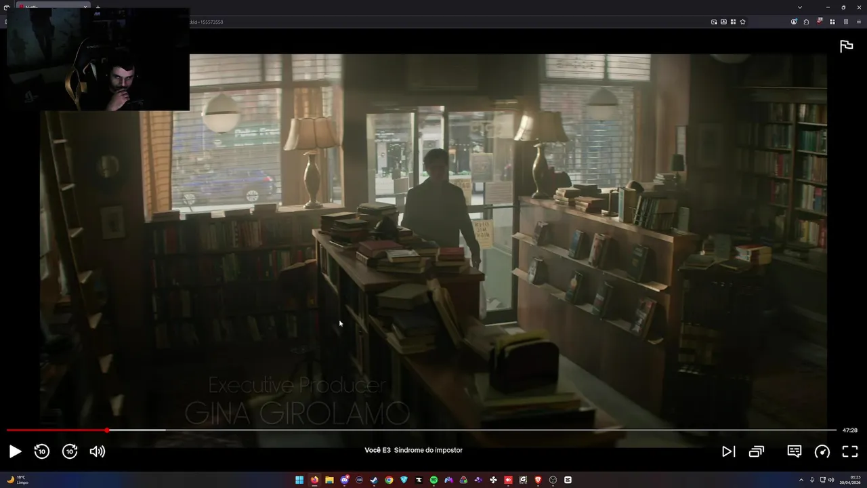
Task: Open Firefox account profile icon
Action: [794, 22]
